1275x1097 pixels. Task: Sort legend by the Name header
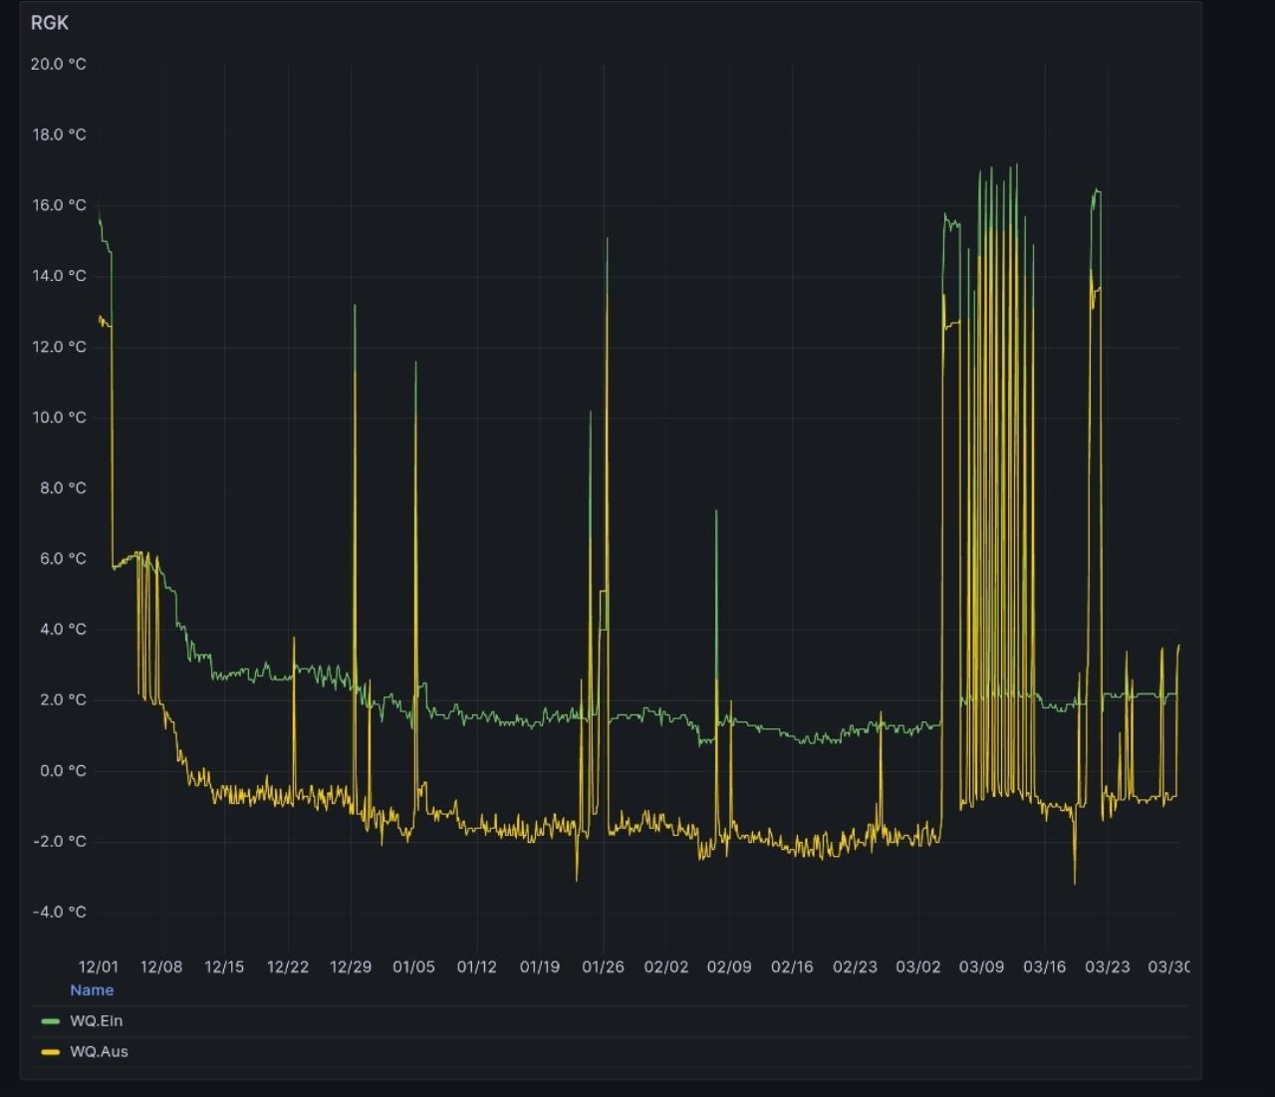pyautogui.click(x=92, y=990)
